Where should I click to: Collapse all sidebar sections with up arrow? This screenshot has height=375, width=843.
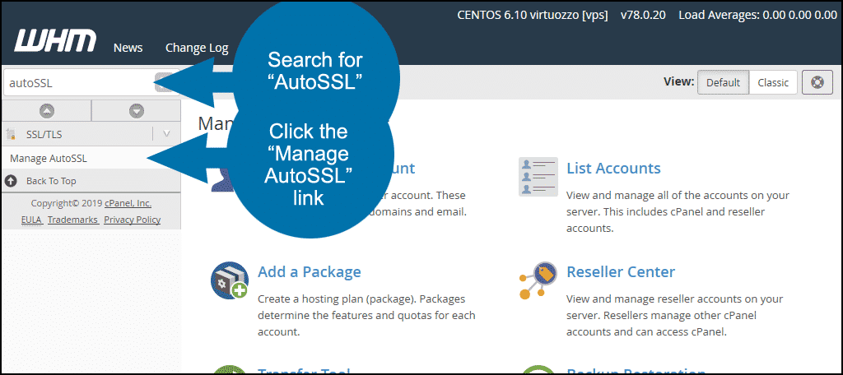pyautogui.click(x=47, y=111)
